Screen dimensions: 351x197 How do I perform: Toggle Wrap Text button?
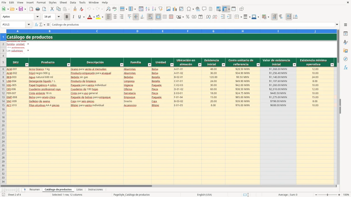click(x=150, y=17)
